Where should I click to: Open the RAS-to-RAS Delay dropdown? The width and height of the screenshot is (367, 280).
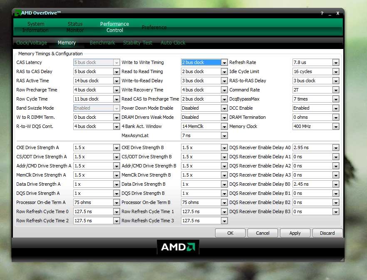point(336,81)
